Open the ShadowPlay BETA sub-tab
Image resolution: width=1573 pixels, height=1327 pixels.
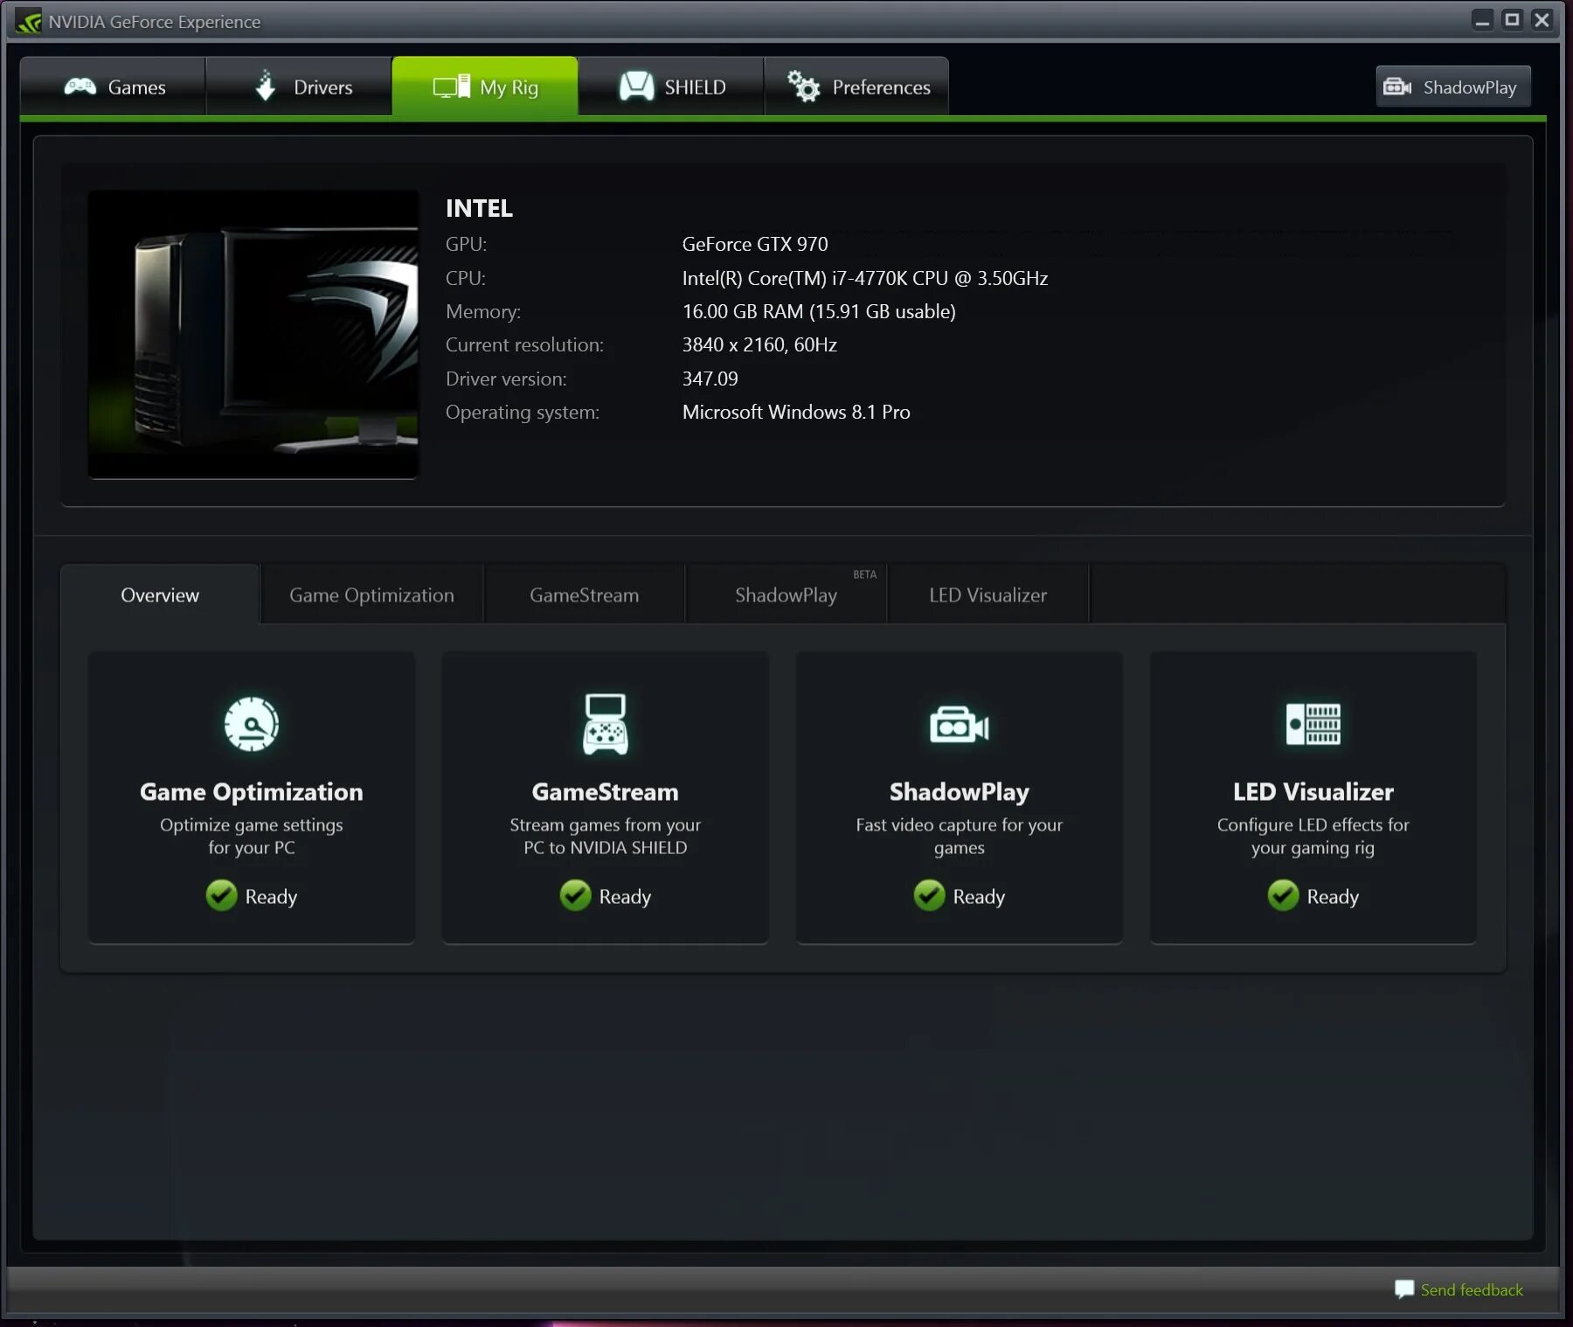[x=786, y=594]
